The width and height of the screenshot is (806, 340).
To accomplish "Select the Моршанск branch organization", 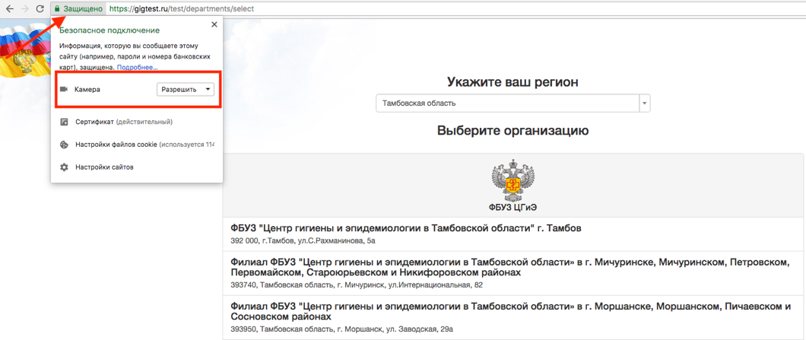I will [509, 311].
